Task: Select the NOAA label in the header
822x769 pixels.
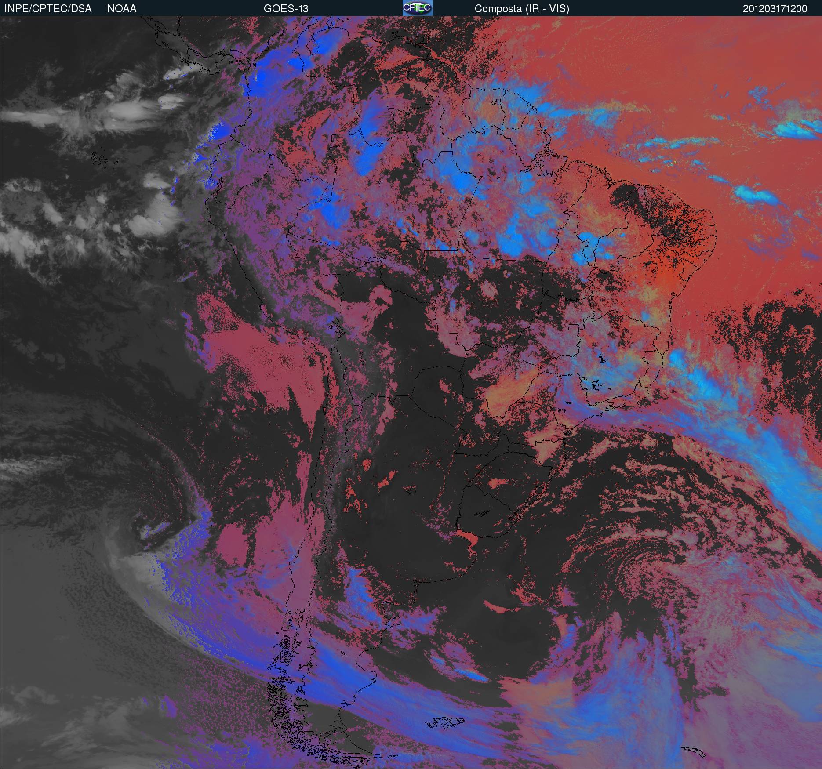Action: coord(122,9)
